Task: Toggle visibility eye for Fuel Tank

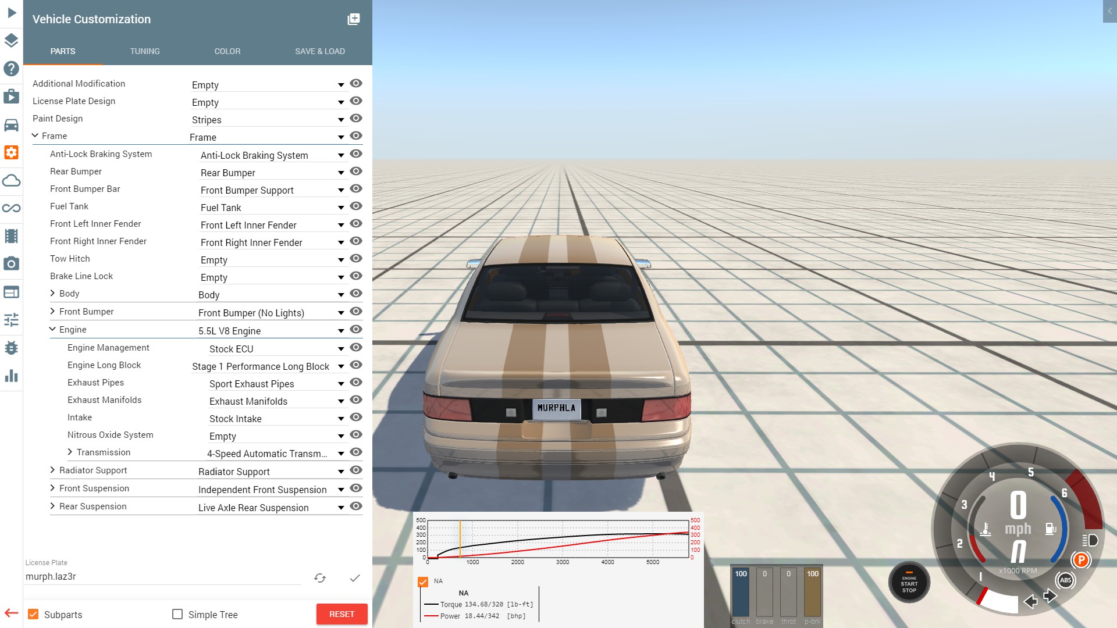Action: pyautogui.click(x=356, y=206)
